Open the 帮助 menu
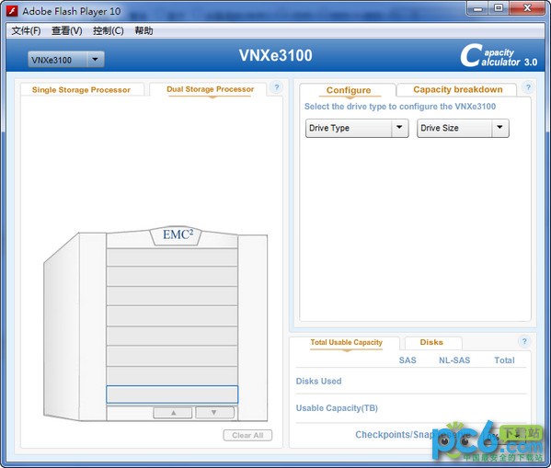This screenshot has height=468, width=551. click(x=143, y=31)
